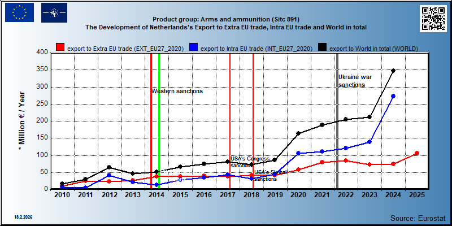Click the x-axis year label 2022
This screenshot has height=226, width=452.
click(346, 195)
